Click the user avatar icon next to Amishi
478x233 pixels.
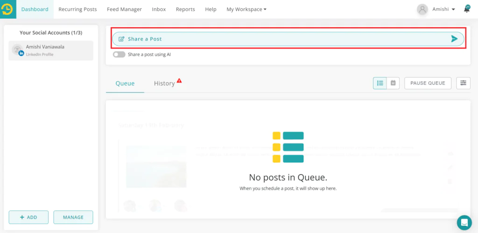pyautogui.click(x=422, y=9)
